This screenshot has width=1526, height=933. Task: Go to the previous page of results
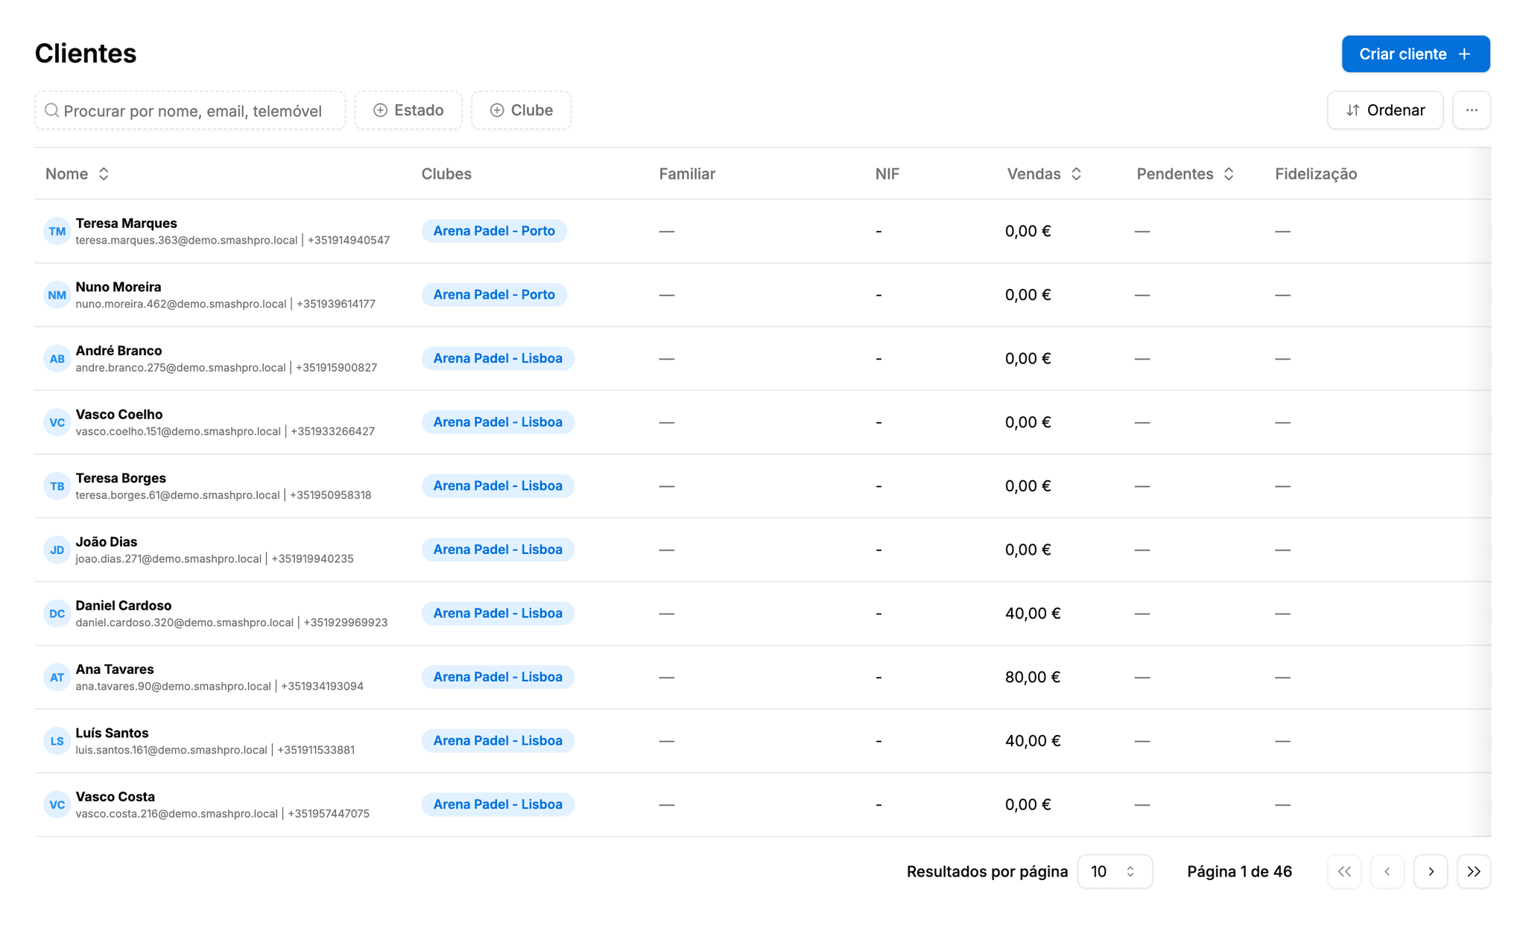1387,871
